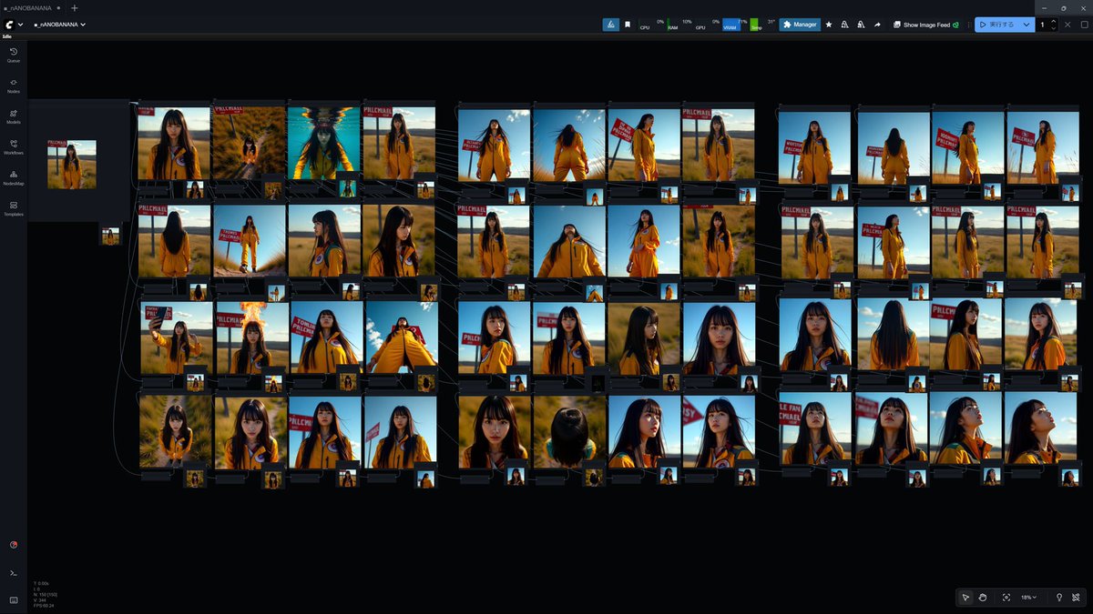Expand the ComfyUI logo dropdown chevron
This screenshot has width=1093, height=614.
[20, 25]
